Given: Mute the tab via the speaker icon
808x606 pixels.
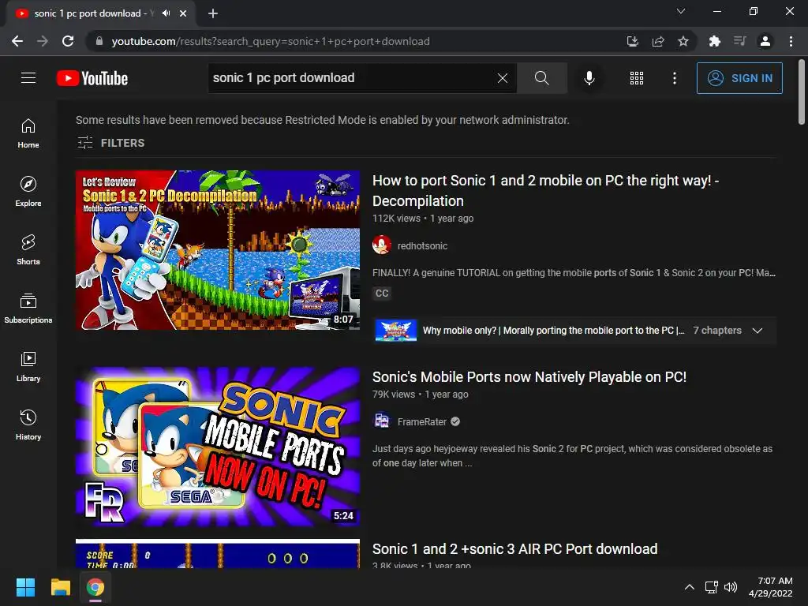Looking at the screenshot, I should 166,13.
